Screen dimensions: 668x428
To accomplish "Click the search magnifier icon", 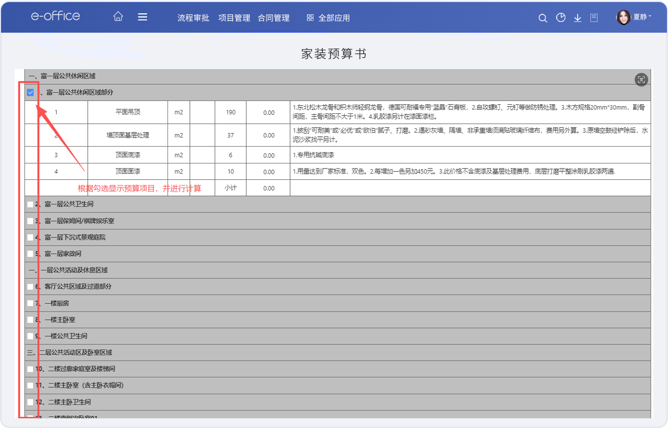I will tap(543, 18).
